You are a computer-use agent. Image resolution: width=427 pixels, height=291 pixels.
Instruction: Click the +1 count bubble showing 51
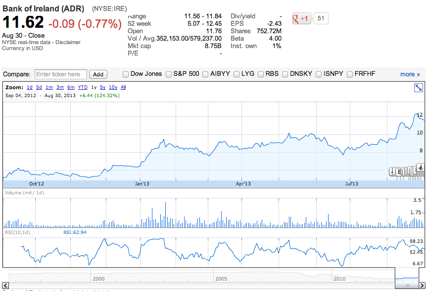321,18
